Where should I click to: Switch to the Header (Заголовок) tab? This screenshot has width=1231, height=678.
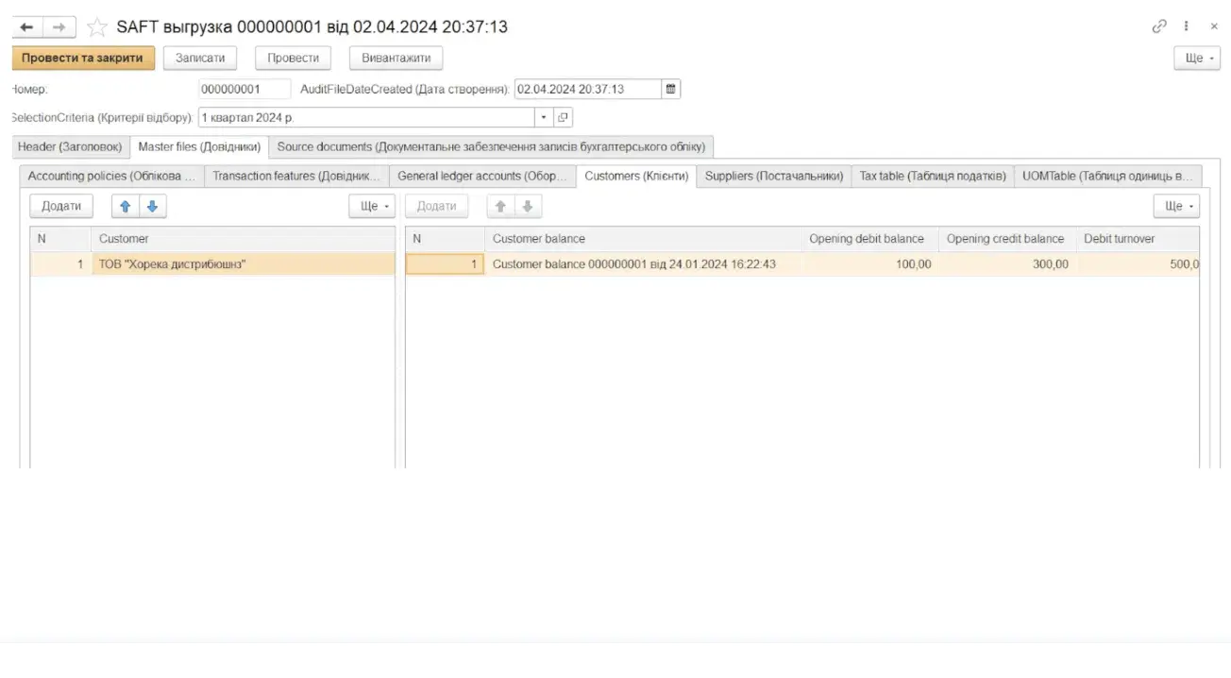click(70, 147)
